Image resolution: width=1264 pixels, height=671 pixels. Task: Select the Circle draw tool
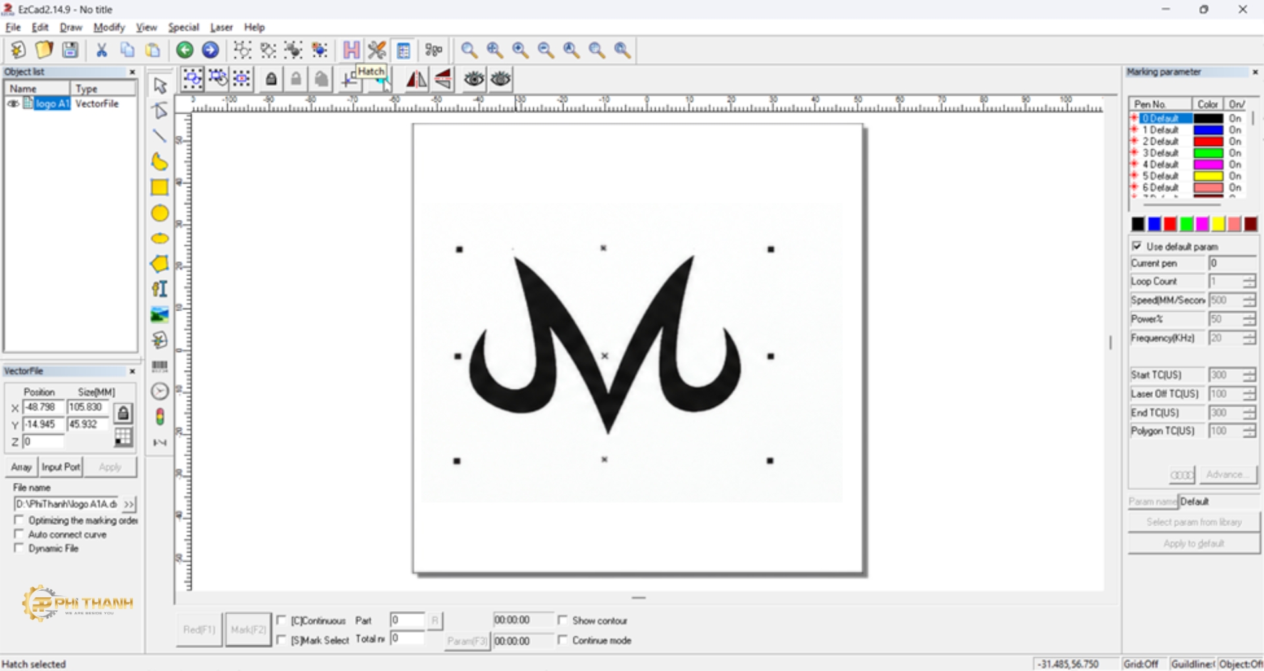tap(159, 213)
